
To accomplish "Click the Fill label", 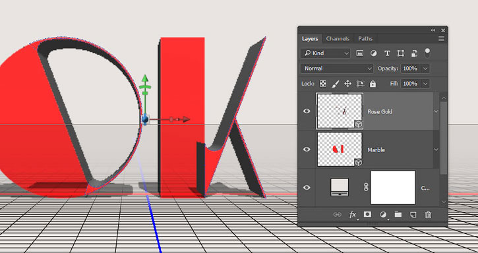I will point(394,84).
